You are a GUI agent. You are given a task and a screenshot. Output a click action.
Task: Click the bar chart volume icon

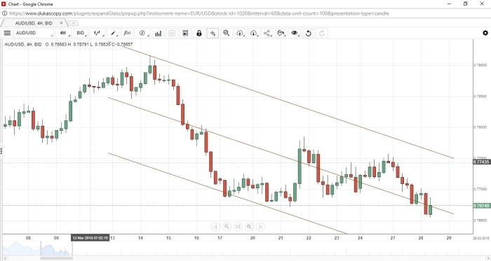coord(158,33)
